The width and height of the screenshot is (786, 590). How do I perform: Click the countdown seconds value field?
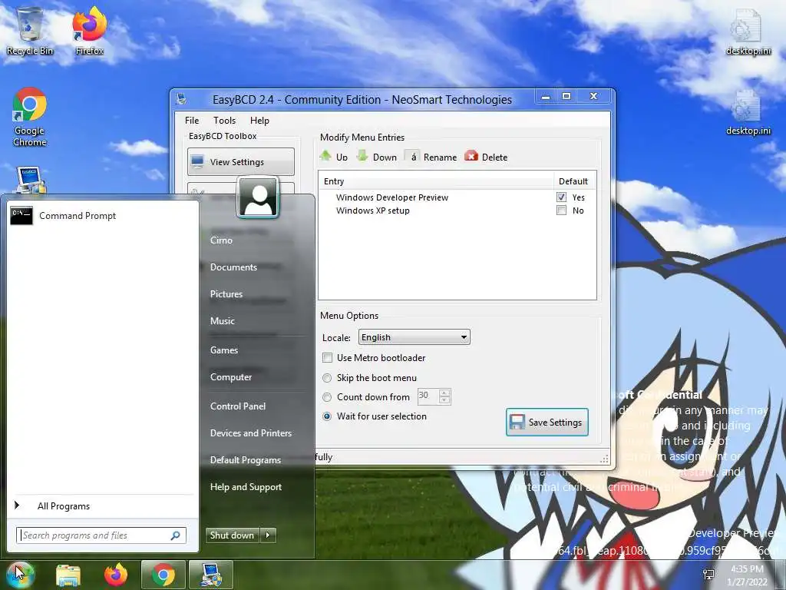coord(428,396)
